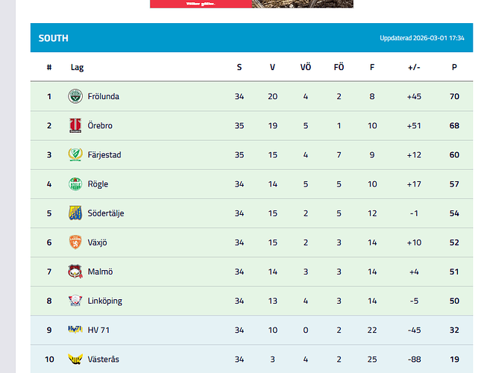Open the Örebro team name link

(100, 125)
